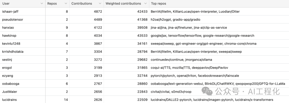Viewport: 289px width, 103px height.
Task: Click weighted contributions value 32744
Action: [x=142, y=76]
